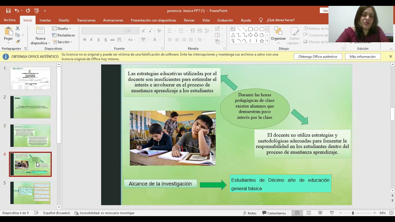This screenshot has height=222, width=395.
Task: Zoom in with the plus button
Action: 375,213
